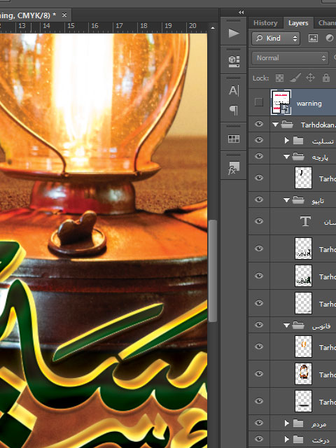336x448 pixels.
Task: Switch to the History tab
Action: [265, 23]
